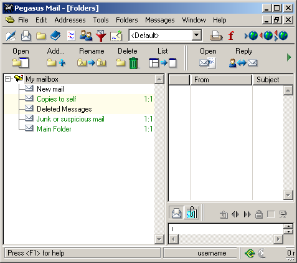Delete the selected folder

coord(127,58)
